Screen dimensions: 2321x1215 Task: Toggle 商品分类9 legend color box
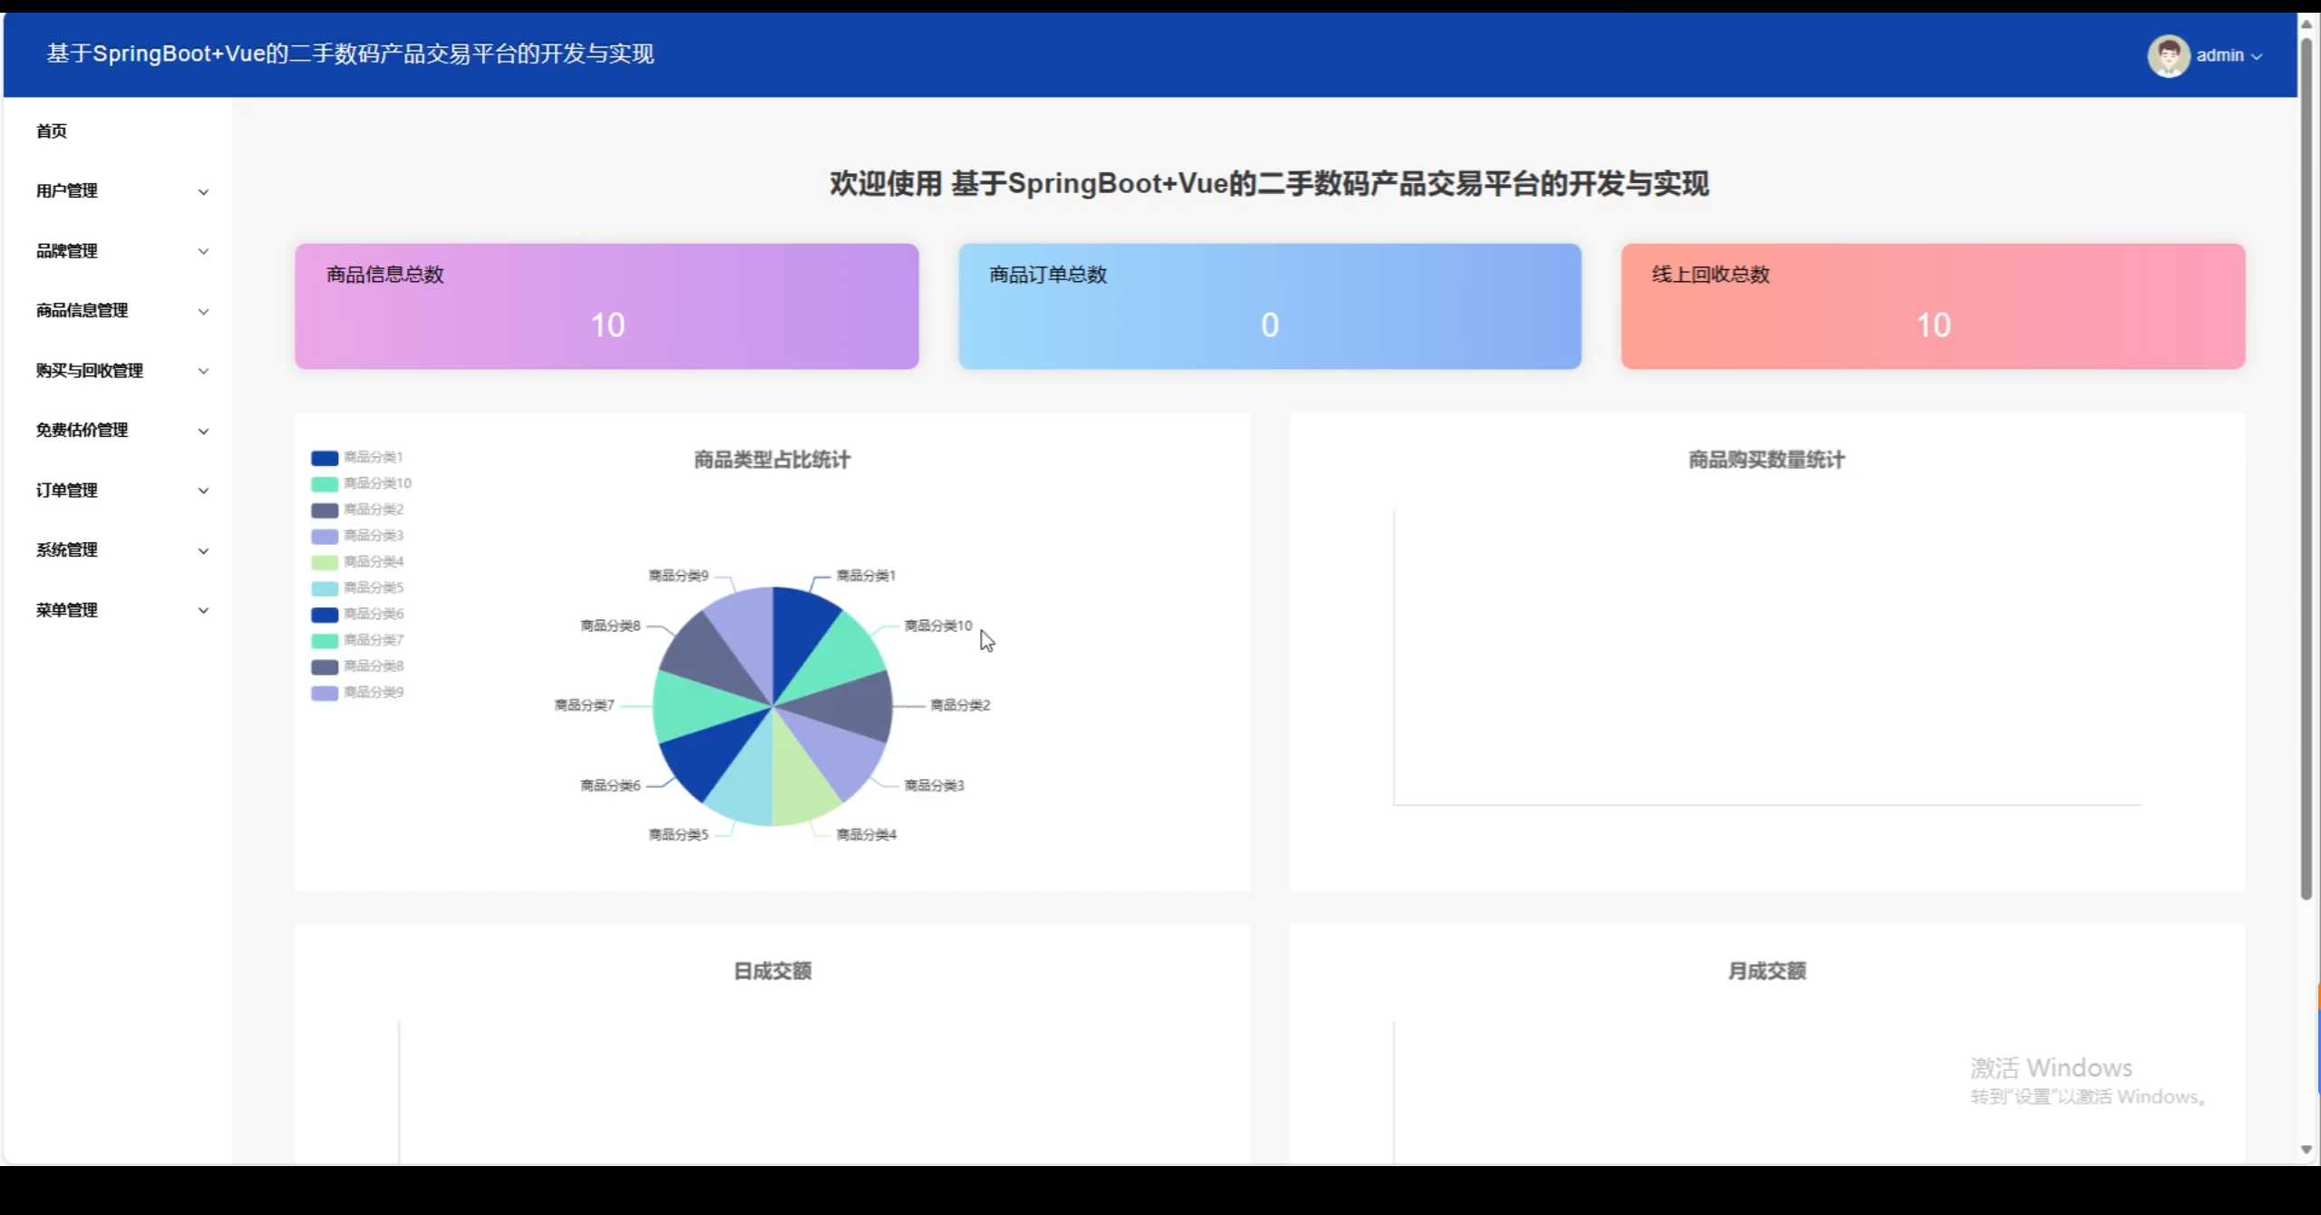click(325, 693)
